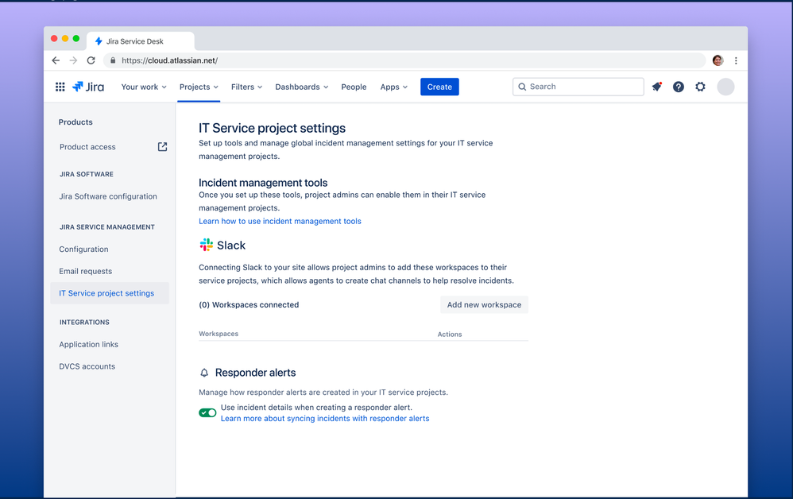Toggle off use incident details switch

[207, 413]
